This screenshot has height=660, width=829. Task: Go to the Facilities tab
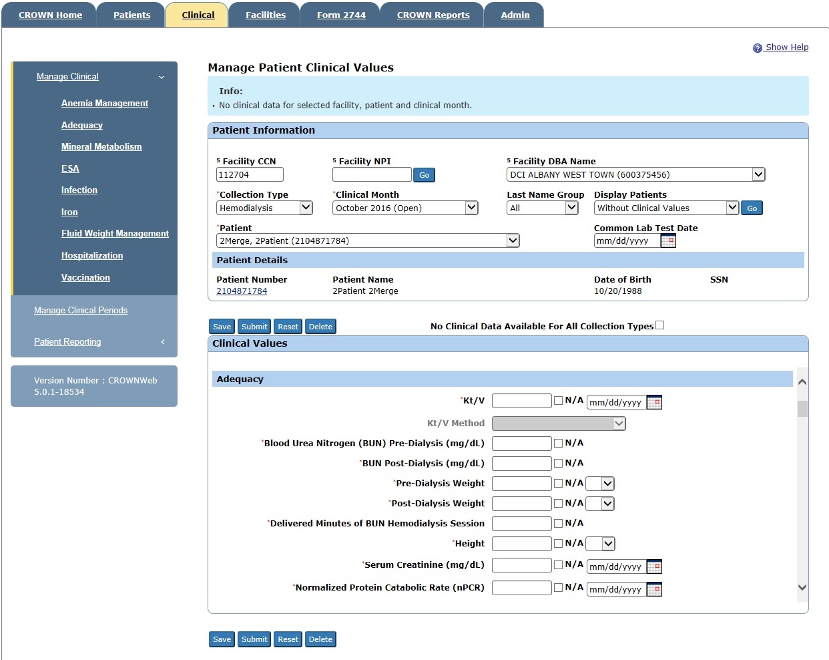click(x=265, y=15)
